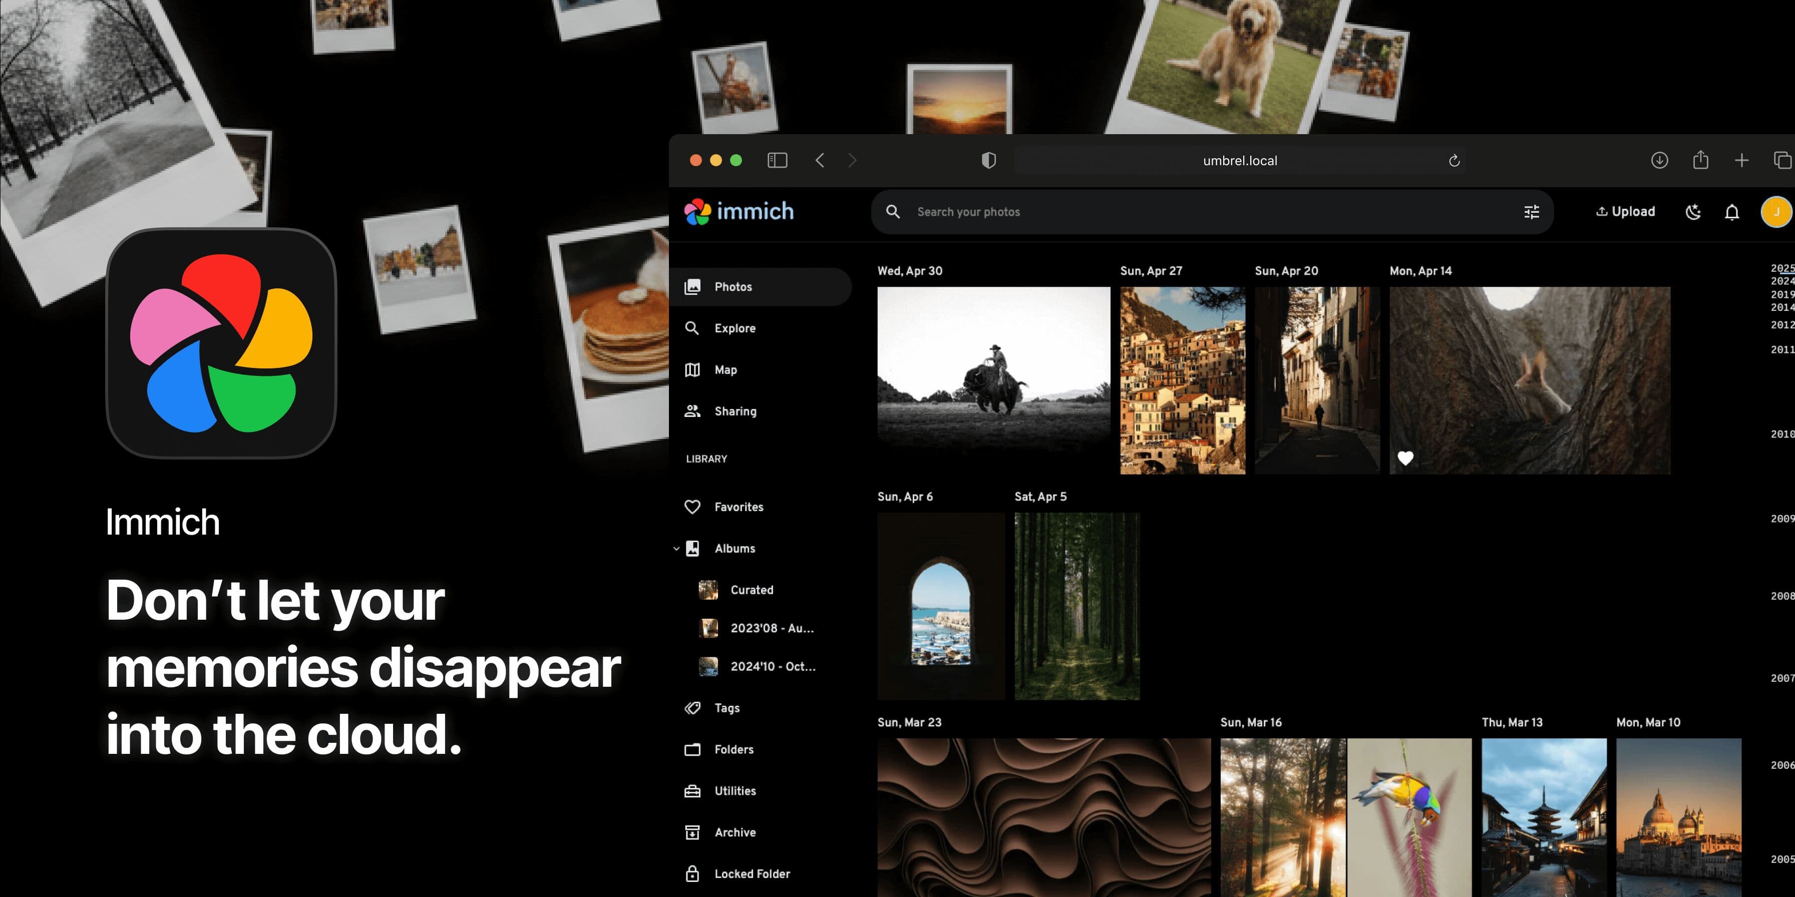Open Locked Folder in sidebar
1795x897 pixels.
[x=751, y=873]
